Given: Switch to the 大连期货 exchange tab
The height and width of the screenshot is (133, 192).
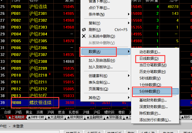Looking at the screenshot, I should [x=56, y=117].
